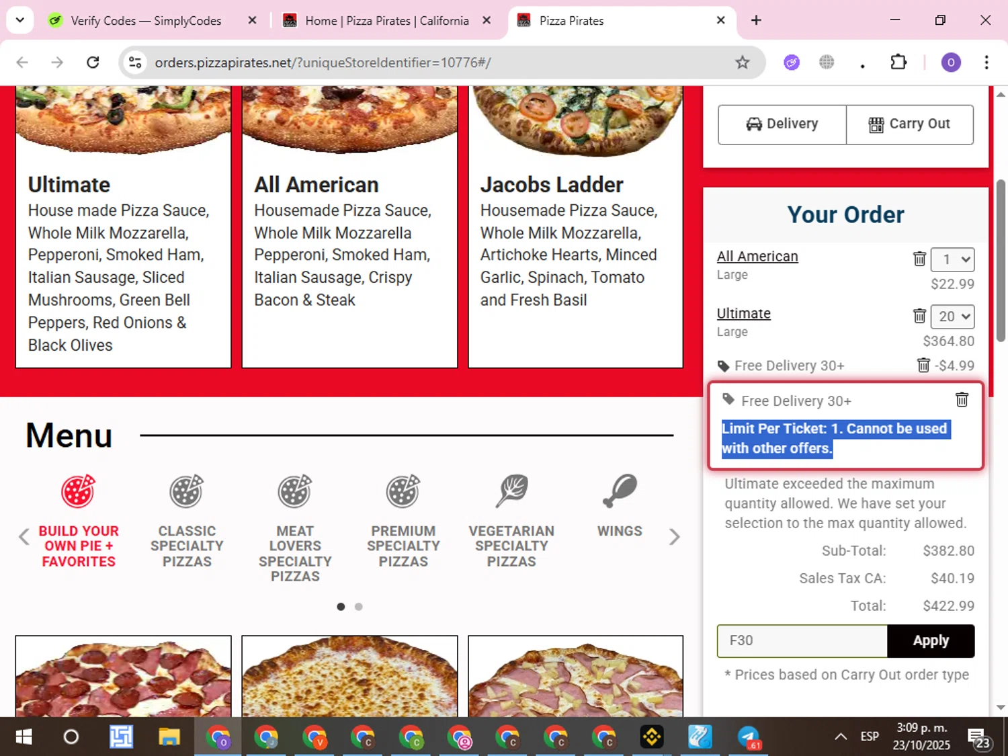Click the browser address bar URL

coord(323,62)
